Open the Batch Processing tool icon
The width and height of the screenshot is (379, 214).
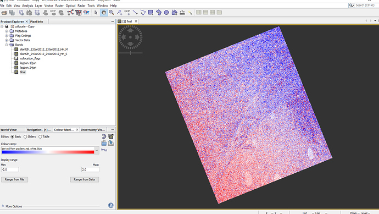point(79,13)
